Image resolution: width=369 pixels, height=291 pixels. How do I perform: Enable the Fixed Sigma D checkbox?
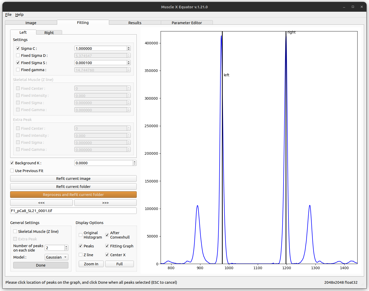[18, 55]
